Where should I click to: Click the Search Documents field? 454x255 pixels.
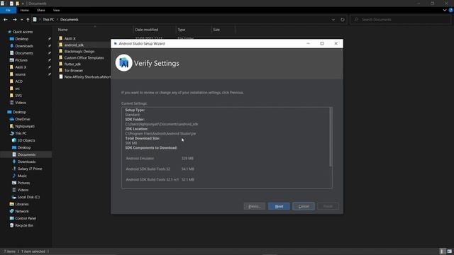pyautogui.click(x=400, y=20)
